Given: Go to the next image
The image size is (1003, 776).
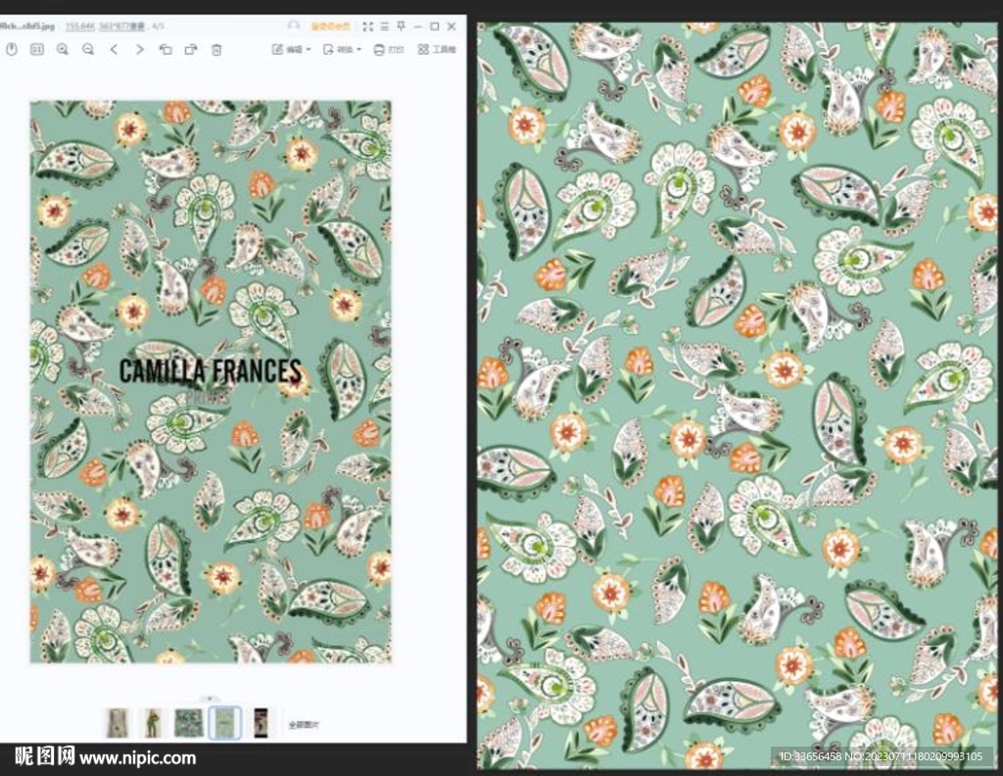Looking at the screenshot, I should point(139,49).
